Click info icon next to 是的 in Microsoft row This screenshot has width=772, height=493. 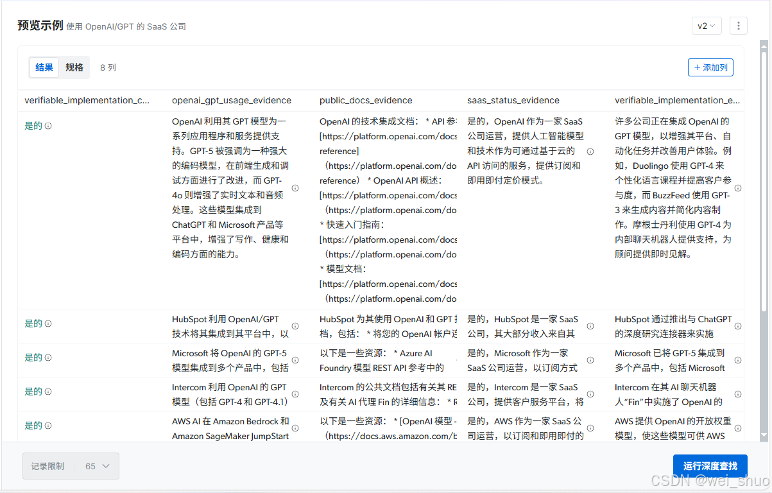[x=48, y=358]
